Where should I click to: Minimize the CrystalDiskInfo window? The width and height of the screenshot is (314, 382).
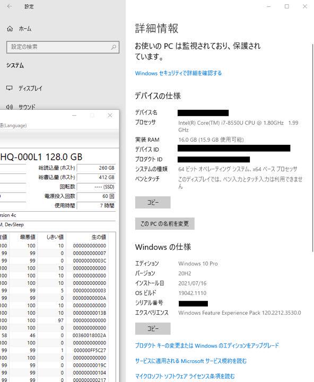click(x=74, y=115)
